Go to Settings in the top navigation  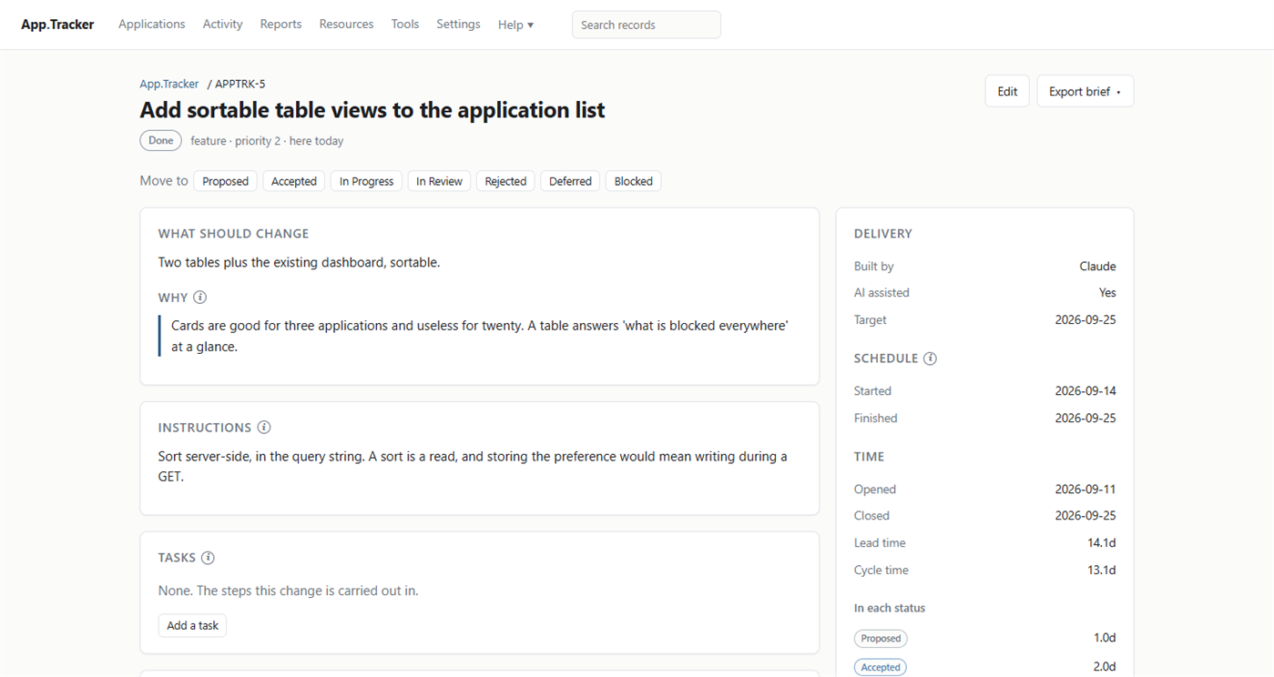click(x=458, y=25)
